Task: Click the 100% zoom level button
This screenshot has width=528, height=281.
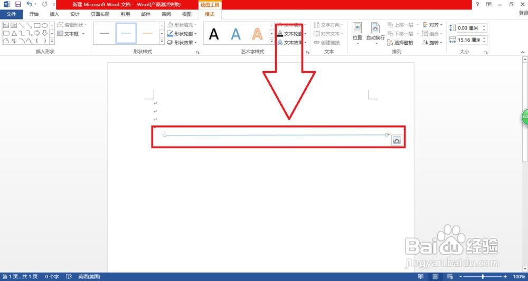Action: tap(518, 277)
